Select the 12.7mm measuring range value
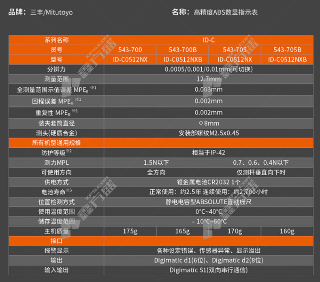Viewport: 320px width, 282px height. (209, 79)
